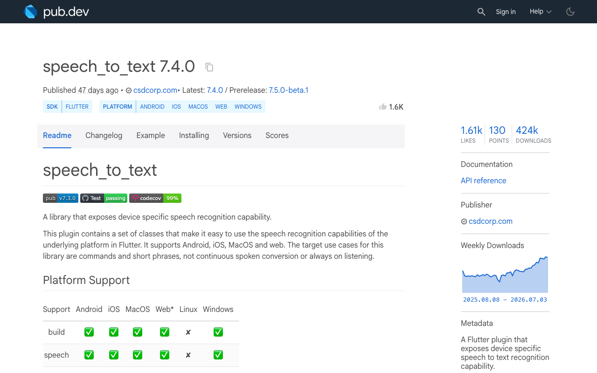597x373 pixels.
Task: Switch to the Changelog tab
Action: pyautogui.click(x=104, y=136)
